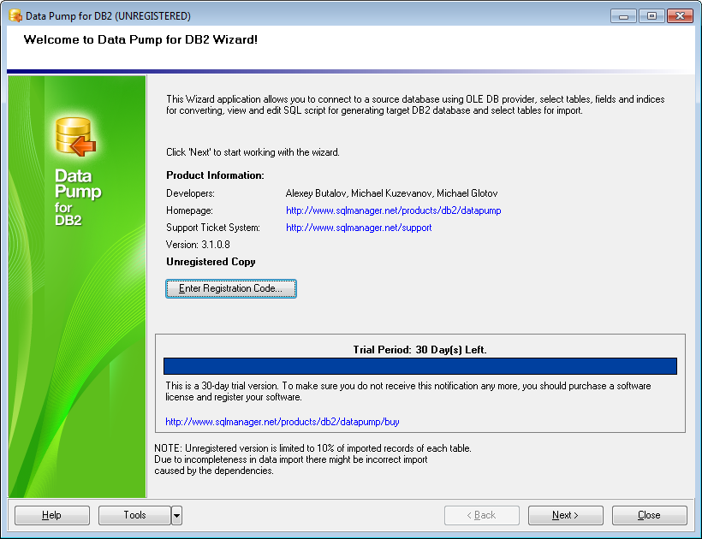
Task: Click the 'Version: 3.1.0.8' text
Action: point(198,245)
